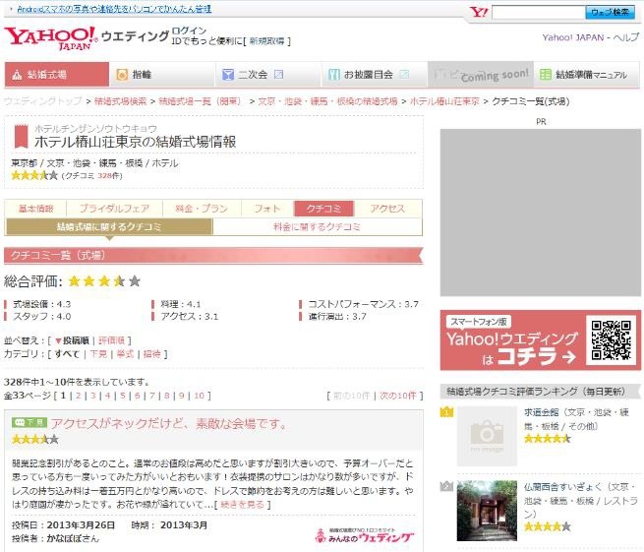
Task: Open 結婚式場検索 breadcrumb link
Action: pyautogui.click(x=120, y=101)
